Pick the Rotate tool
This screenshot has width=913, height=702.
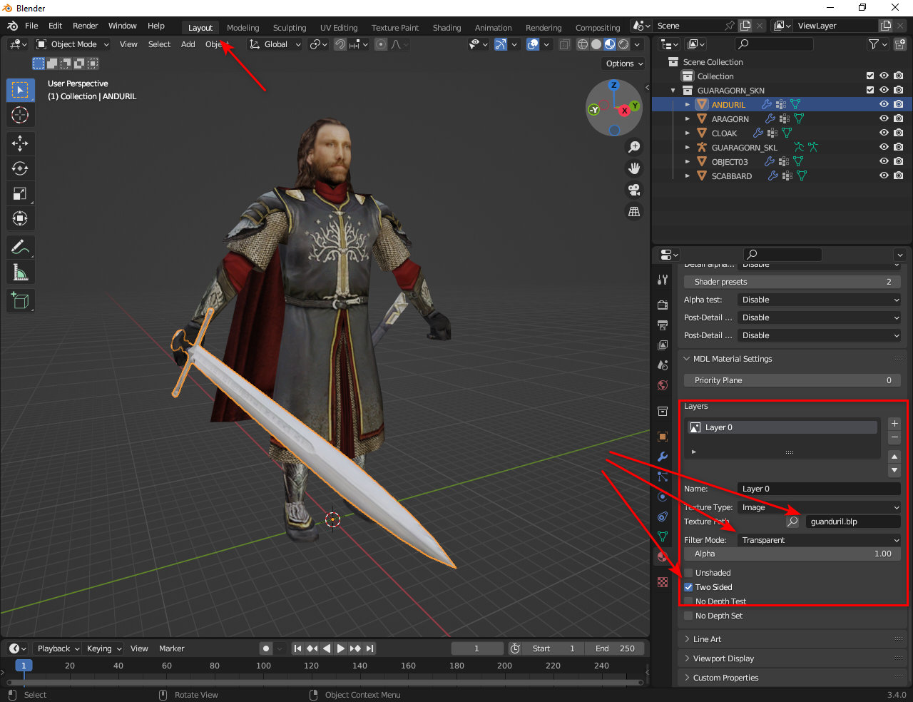20,168
